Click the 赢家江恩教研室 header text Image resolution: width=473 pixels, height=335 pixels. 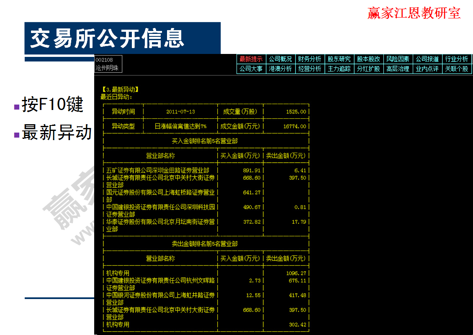click(x=413, y=13)
